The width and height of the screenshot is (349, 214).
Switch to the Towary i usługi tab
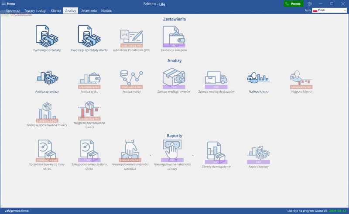pos(35,10)
